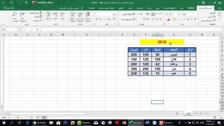This screenshot has height=126, width=224.
Task: Open Chrome from the taskbar
Action: click(40, 123)
